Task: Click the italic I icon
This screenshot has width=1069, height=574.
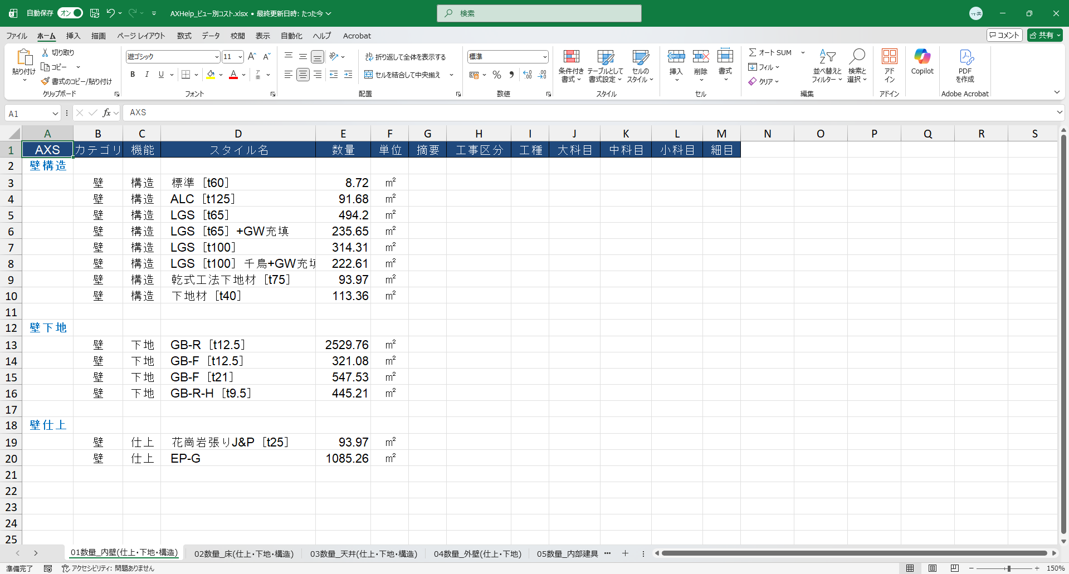Action: pos(147,75)
